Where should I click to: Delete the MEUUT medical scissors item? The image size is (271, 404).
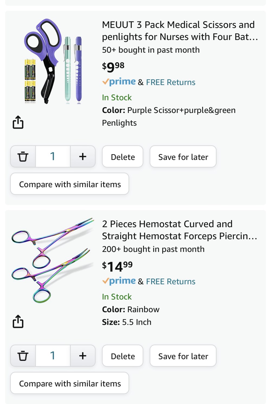click(122, 156)
